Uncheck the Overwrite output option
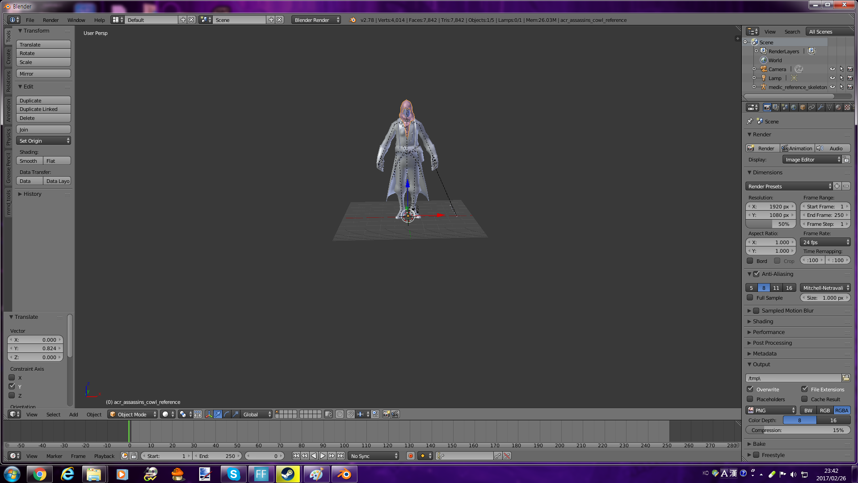The height and width of the screenshot is (483, 858). pyautogui.click(x=750, y=389)
